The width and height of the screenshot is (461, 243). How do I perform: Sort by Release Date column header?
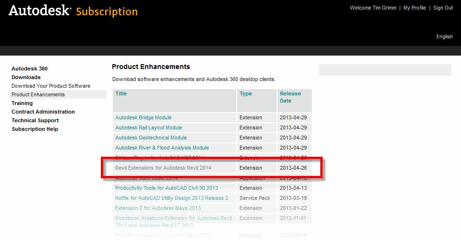(x=290, y=97)
